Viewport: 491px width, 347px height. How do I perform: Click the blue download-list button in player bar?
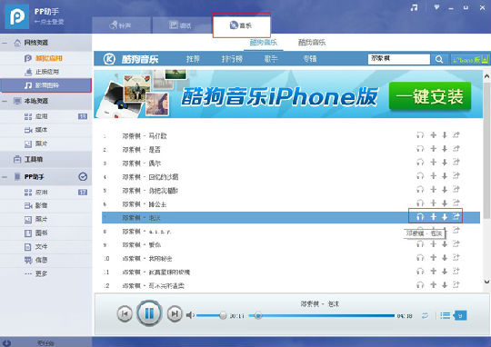(x=460, y=315)
